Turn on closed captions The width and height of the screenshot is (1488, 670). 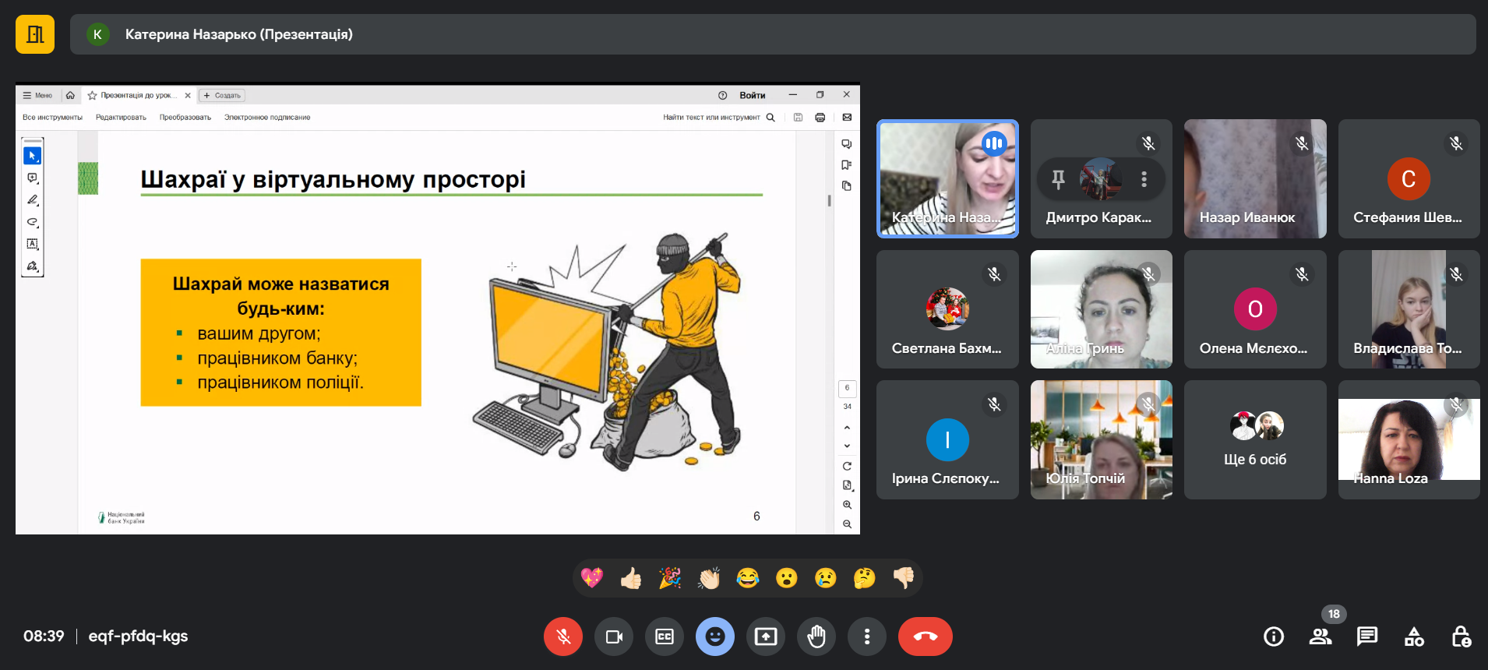pos(665,636)
